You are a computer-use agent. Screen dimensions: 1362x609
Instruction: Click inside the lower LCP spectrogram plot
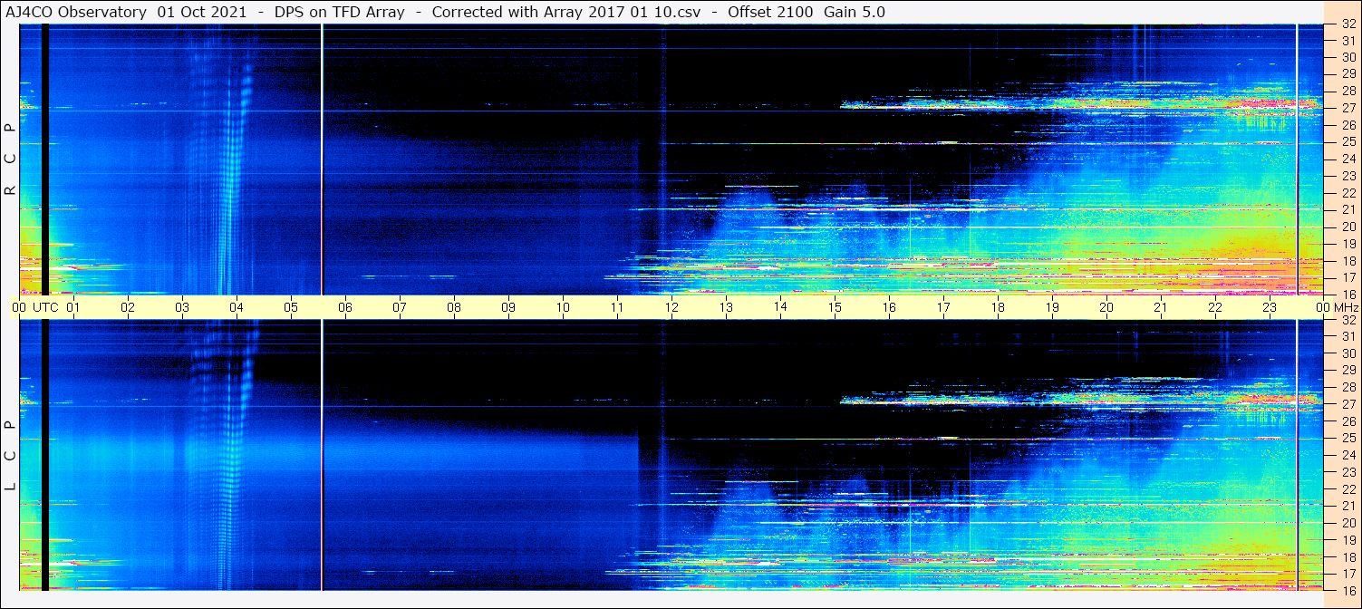[671, 455]
